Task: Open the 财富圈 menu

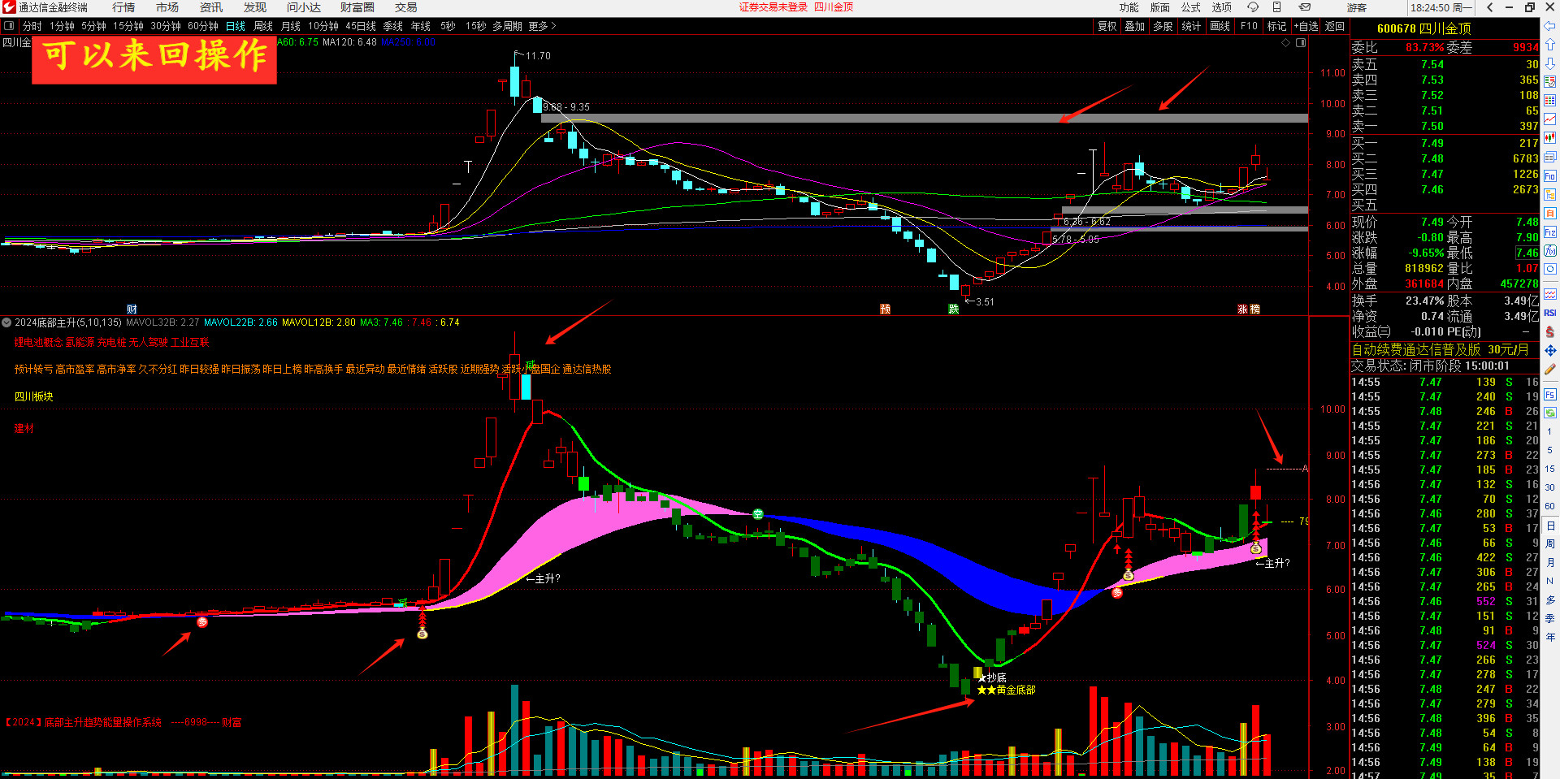Action: pyautogui.click(x=357, y=7)
